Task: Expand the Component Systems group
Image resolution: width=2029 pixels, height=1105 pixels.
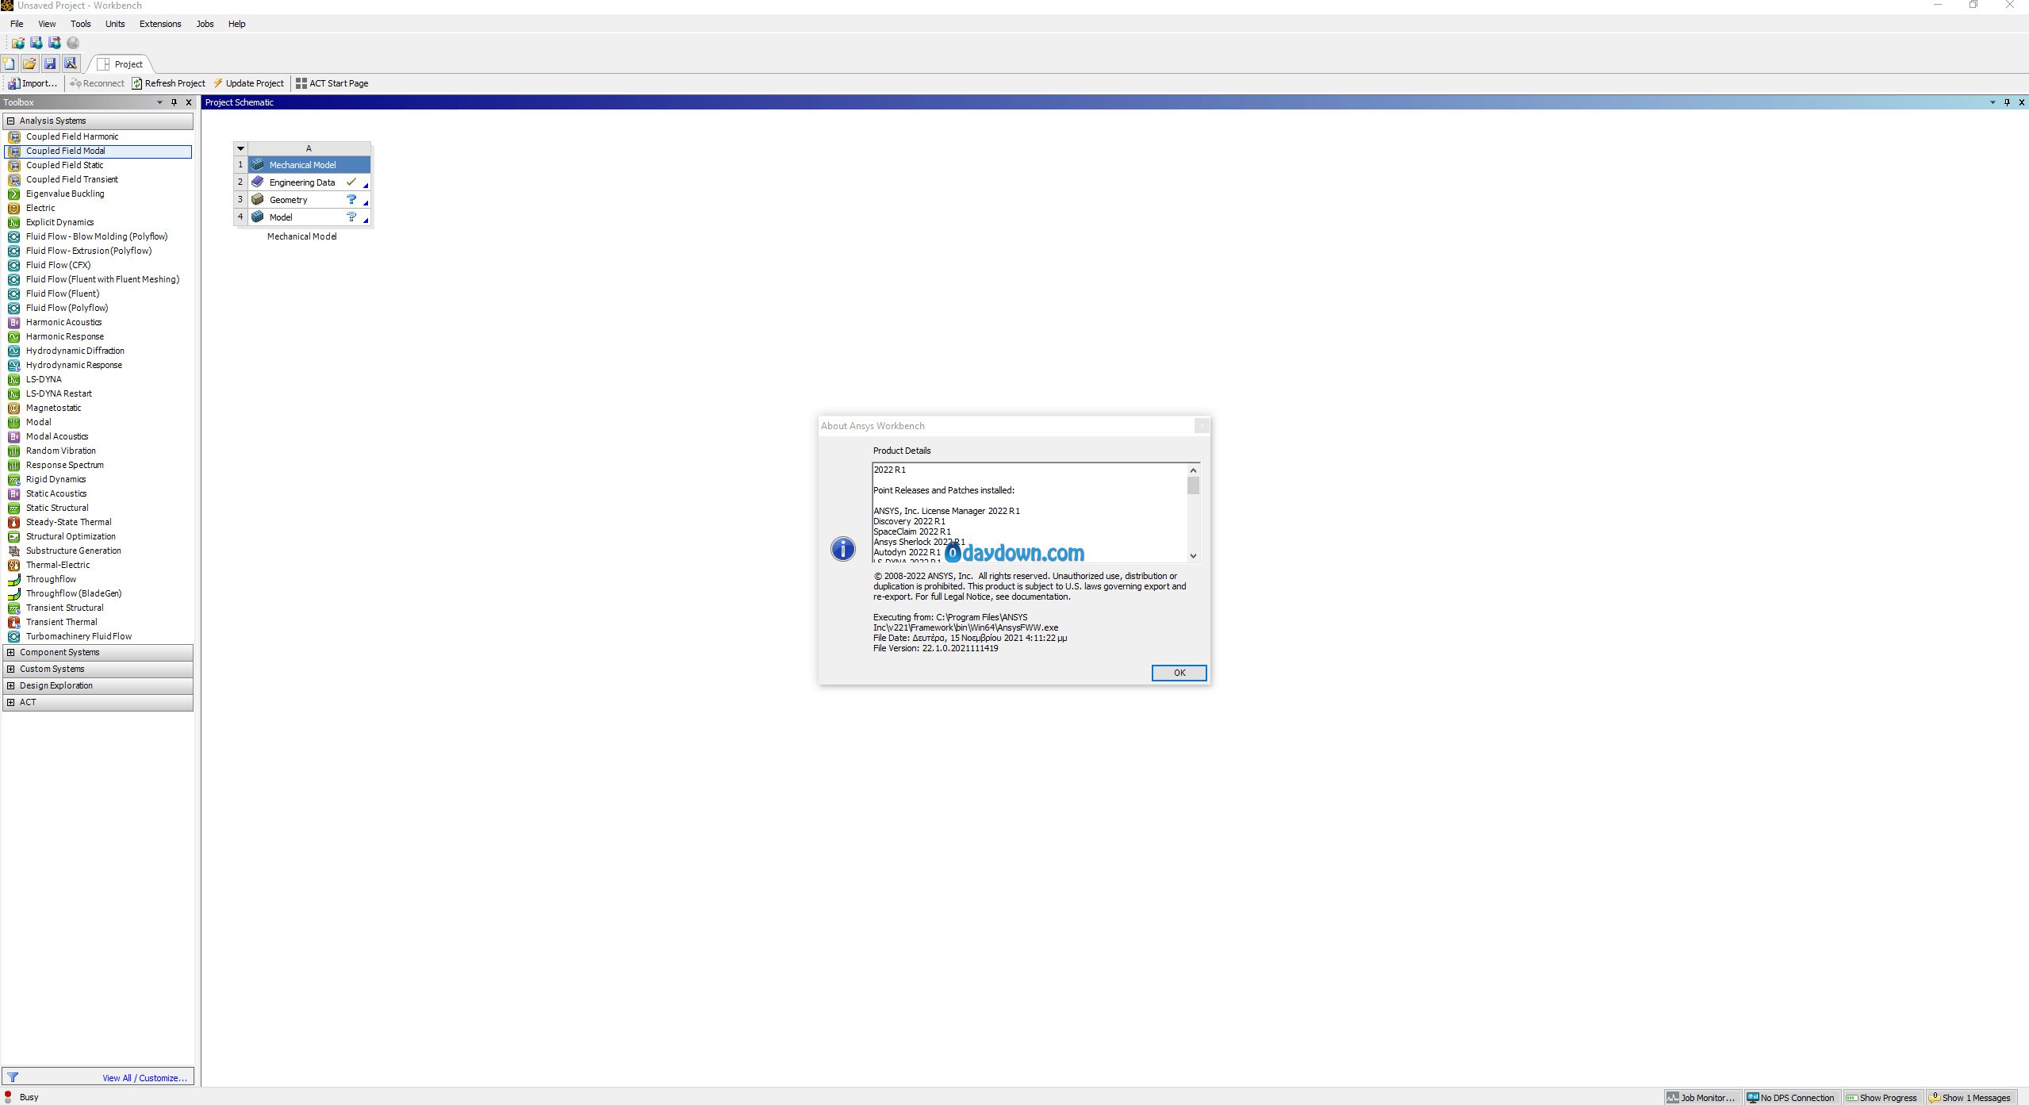Action: pos(11,652)
